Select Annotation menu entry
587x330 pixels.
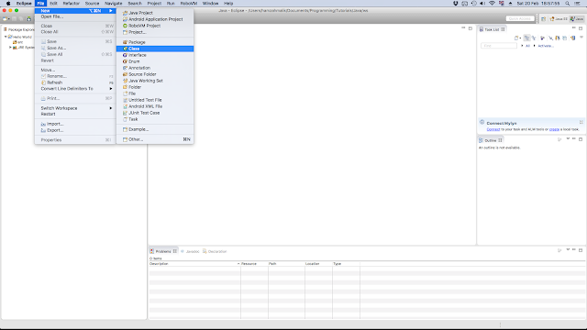coord(155,68)
